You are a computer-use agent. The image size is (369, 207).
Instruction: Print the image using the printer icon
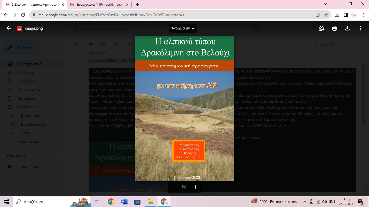pos(334,28)
